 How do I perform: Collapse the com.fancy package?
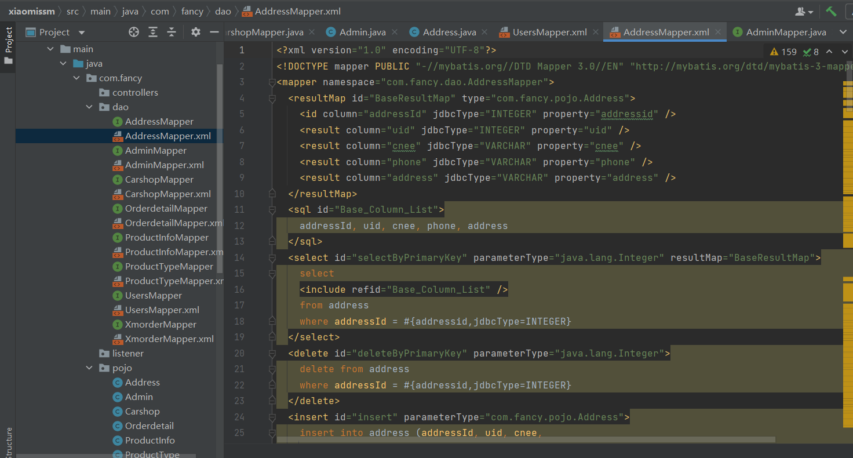pyautogui.click(x=76, y=78)
